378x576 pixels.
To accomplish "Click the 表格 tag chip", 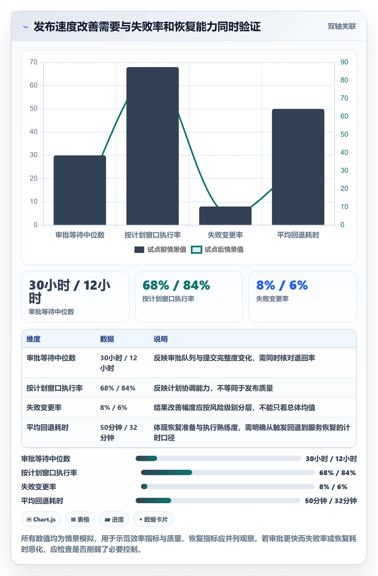I will (80, 519).
